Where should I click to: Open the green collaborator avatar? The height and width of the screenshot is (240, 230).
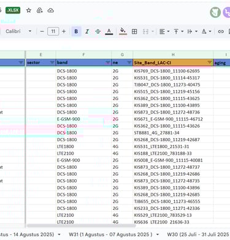click(x=215, y=12)
